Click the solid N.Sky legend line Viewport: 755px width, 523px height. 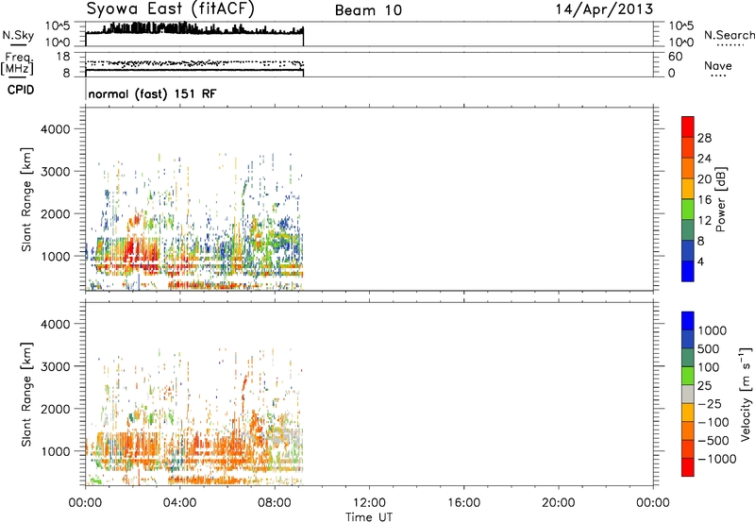tap(18, 45)
